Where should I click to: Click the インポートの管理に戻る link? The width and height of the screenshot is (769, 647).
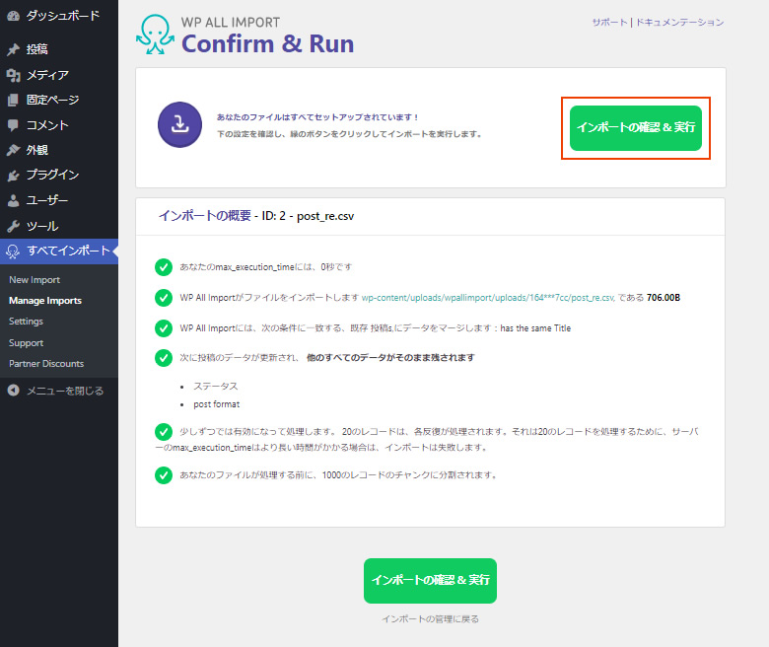(x=430, y=619)
